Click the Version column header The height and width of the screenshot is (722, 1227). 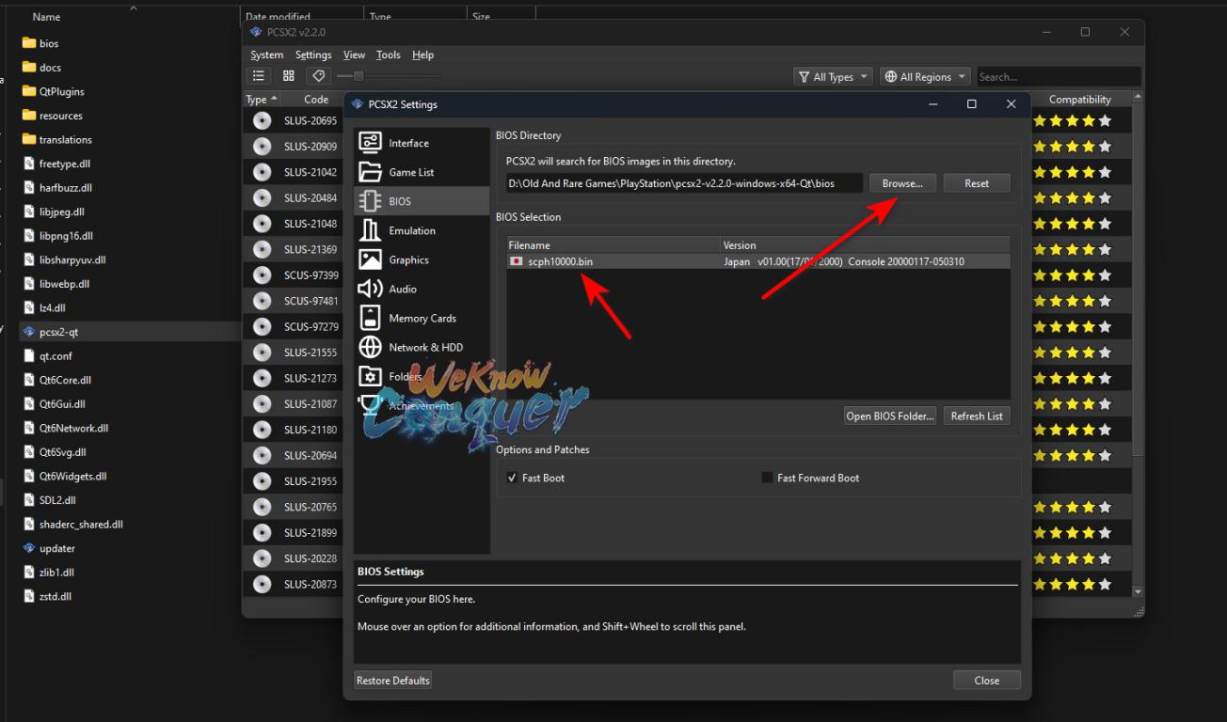click(866, 245)
